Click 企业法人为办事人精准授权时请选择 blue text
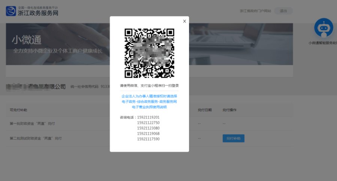The width and height of the screenshot is (337, 181). point(149,96)
